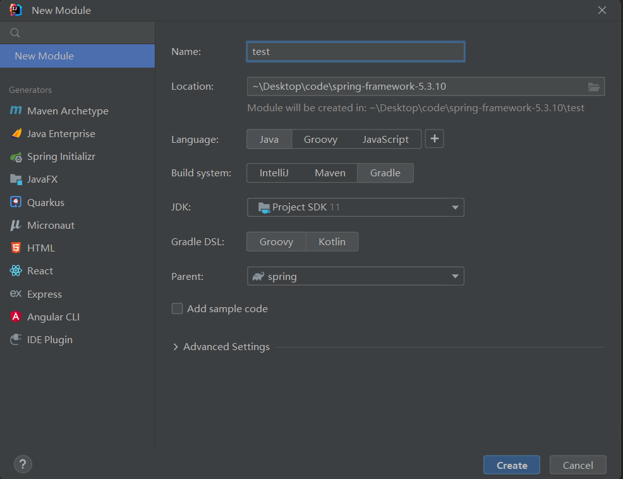Select the Maven Archetype generator icon
This screenshot has width=623, height=479.
(x=16, y=111)
